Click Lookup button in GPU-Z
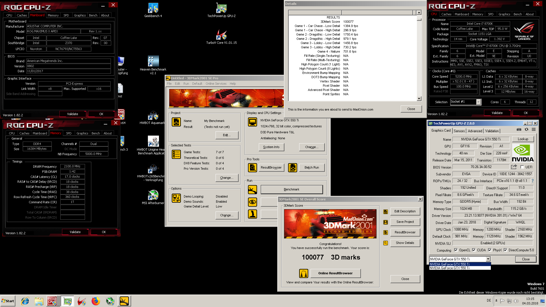This screenshot has width=546, height=307. click(x=523, y=139)
